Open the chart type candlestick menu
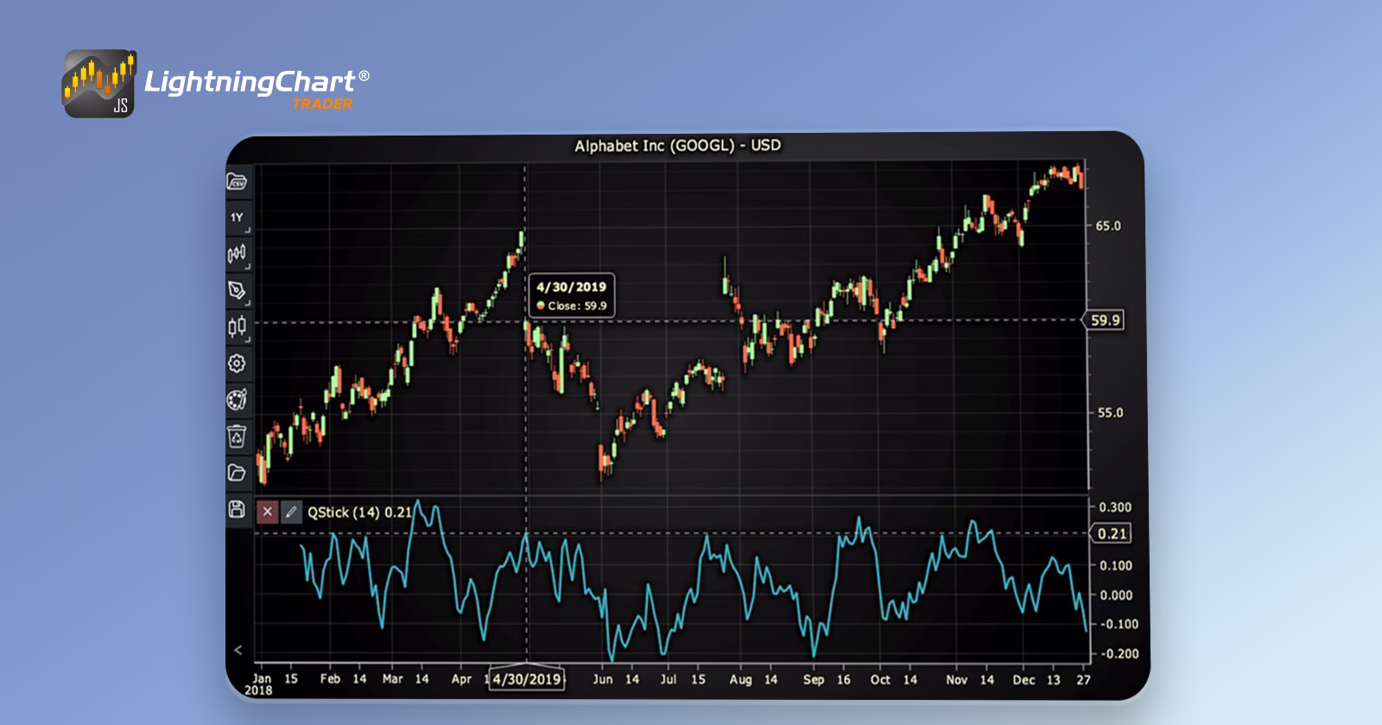Viewport: 1382px width, 725px height. (x=237, y=254)
